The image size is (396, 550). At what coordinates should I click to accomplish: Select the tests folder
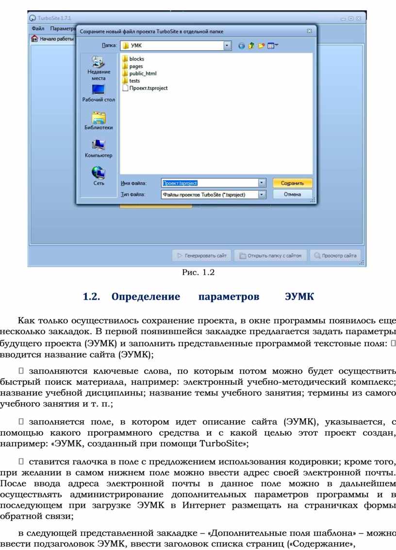coord(131,81)
